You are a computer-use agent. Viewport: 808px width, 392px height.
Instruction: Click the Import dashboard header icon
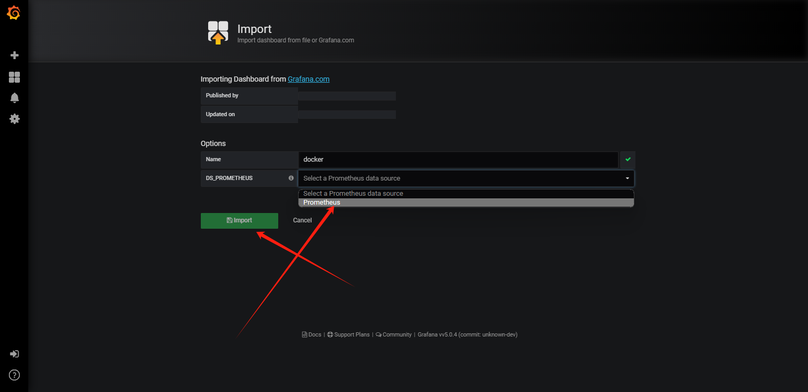click(218, 32)
